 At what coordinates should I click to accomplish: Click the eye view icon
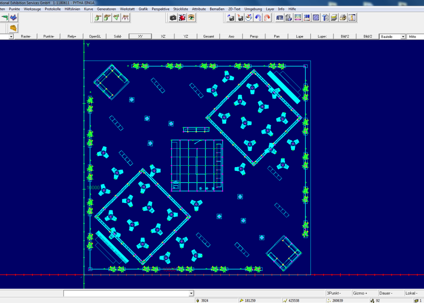click(191, 17)
